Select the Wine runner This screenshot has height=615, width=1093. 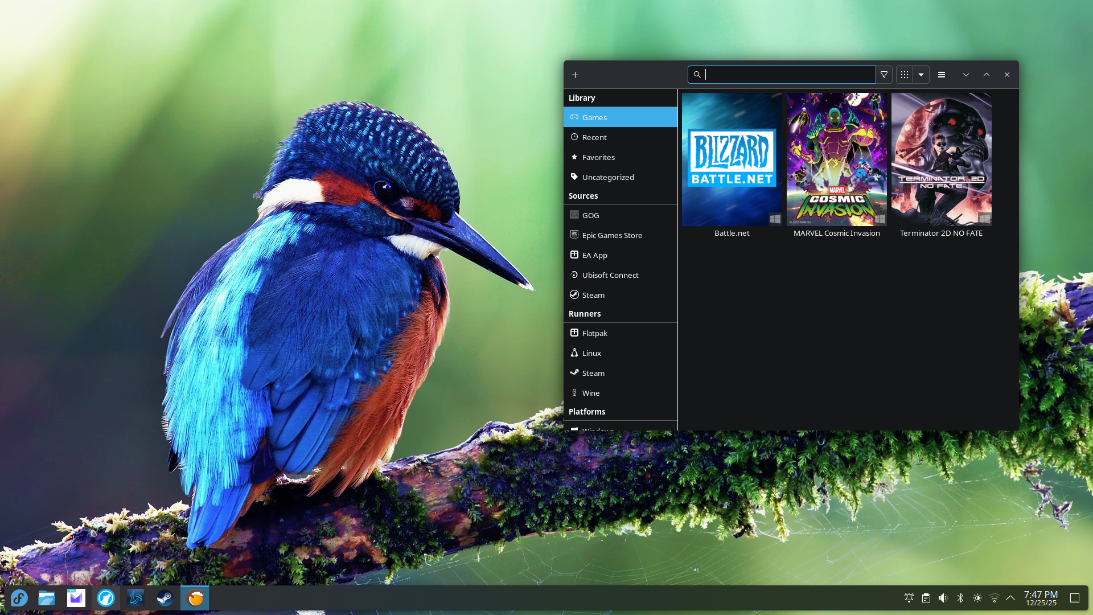pos(590,393)
